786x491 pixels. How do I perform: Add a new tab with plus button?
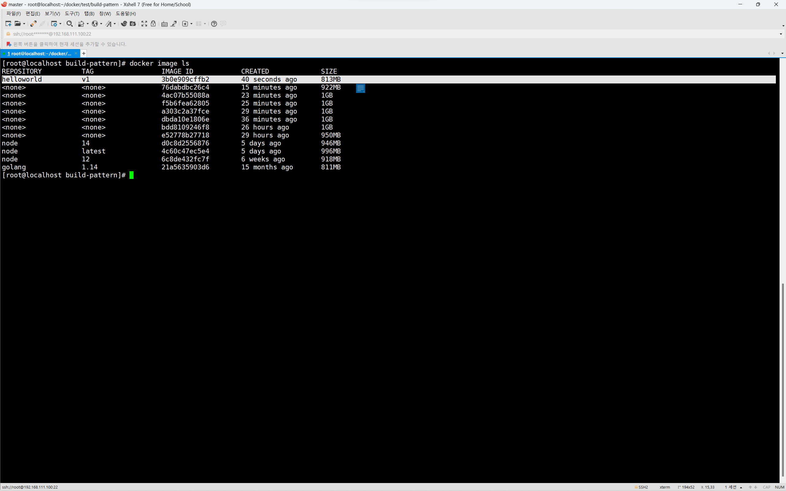pyautogui.click(x=84, y=54)
